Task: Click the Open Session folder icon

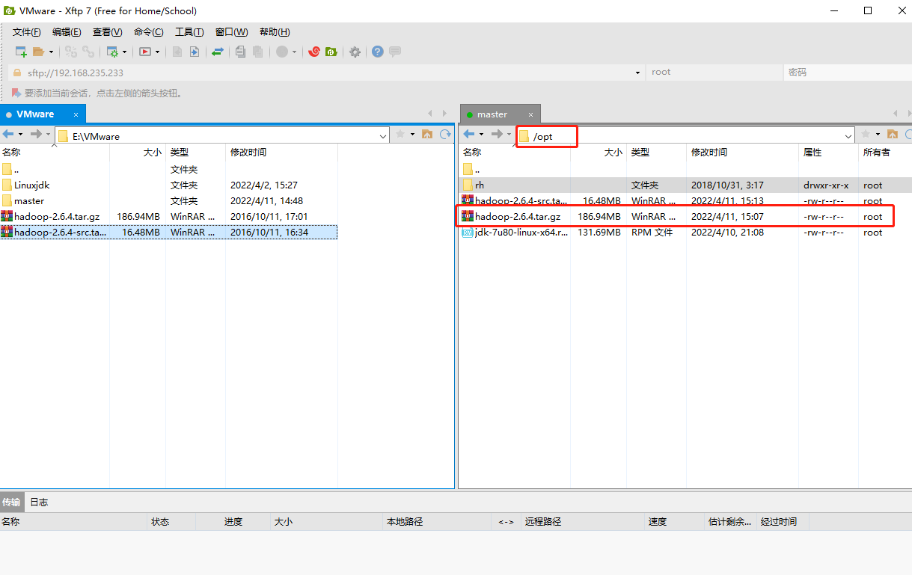Action: [39, 52]
